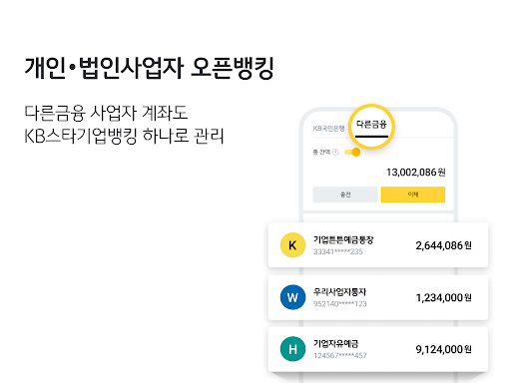Screen dimensions: 511x383
Task: Tap the green H bank icon
Action: [292, 349]
